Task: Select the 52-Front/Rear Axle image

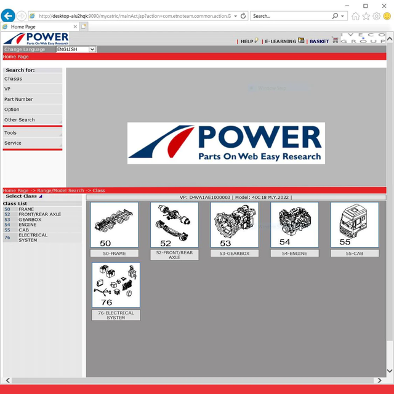Action: (x=174, y=225)
